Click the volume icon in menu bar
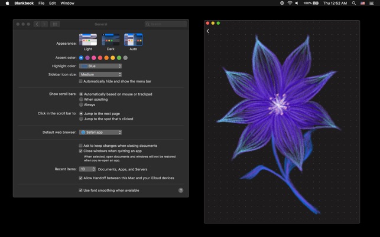The width and height of the screenshot is (380, 237). tap(297, 3)
